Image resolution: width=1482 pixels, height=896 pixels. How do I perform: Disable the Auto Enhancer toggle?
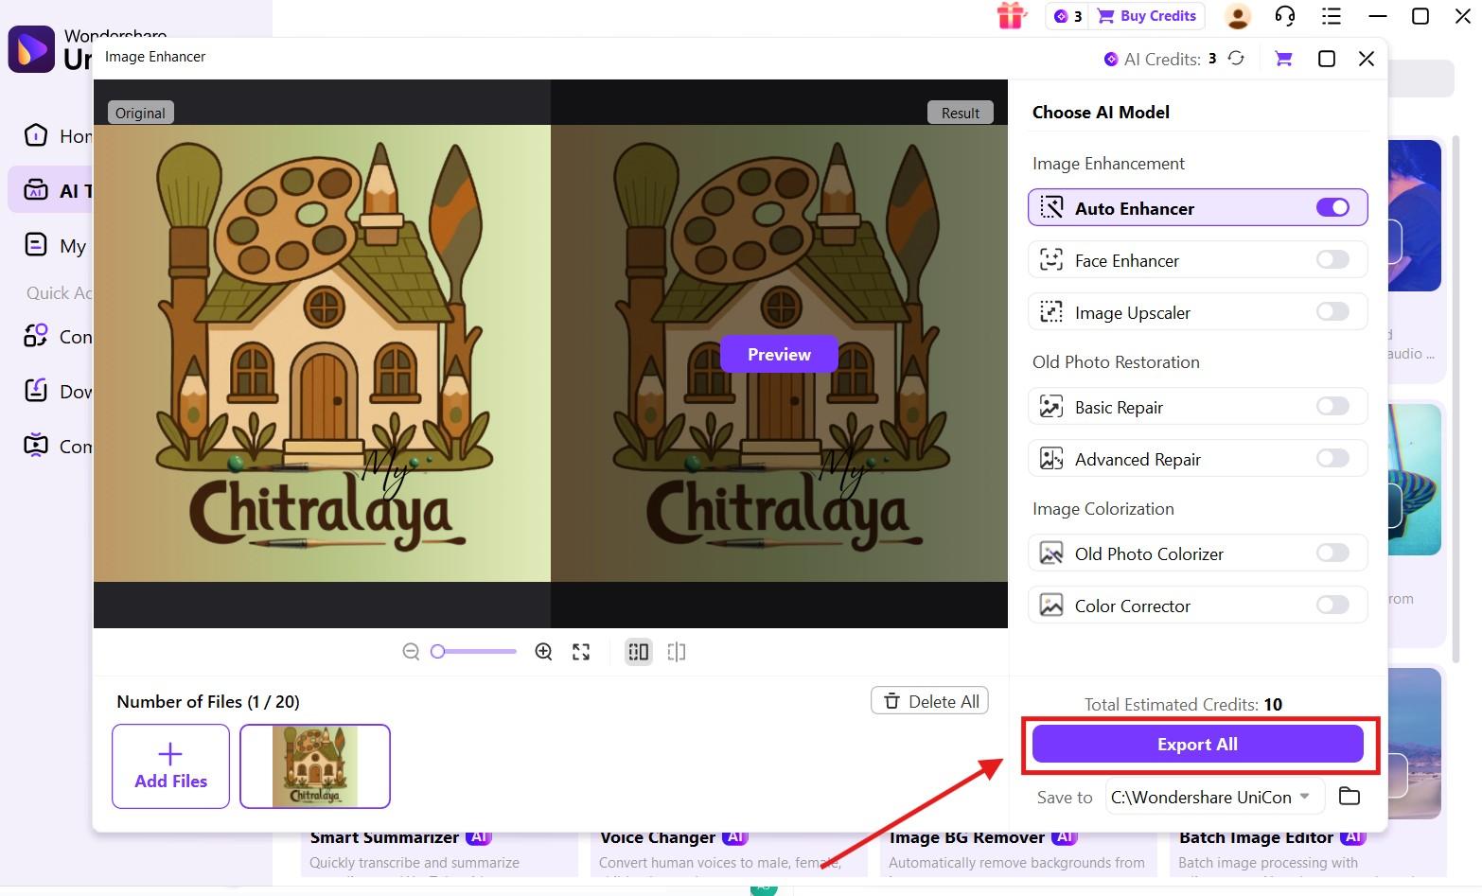click(1332, 207)
